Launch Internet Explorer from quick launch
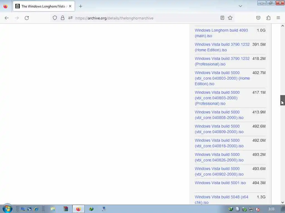The image size is (285, 213). tap(36, 209)
